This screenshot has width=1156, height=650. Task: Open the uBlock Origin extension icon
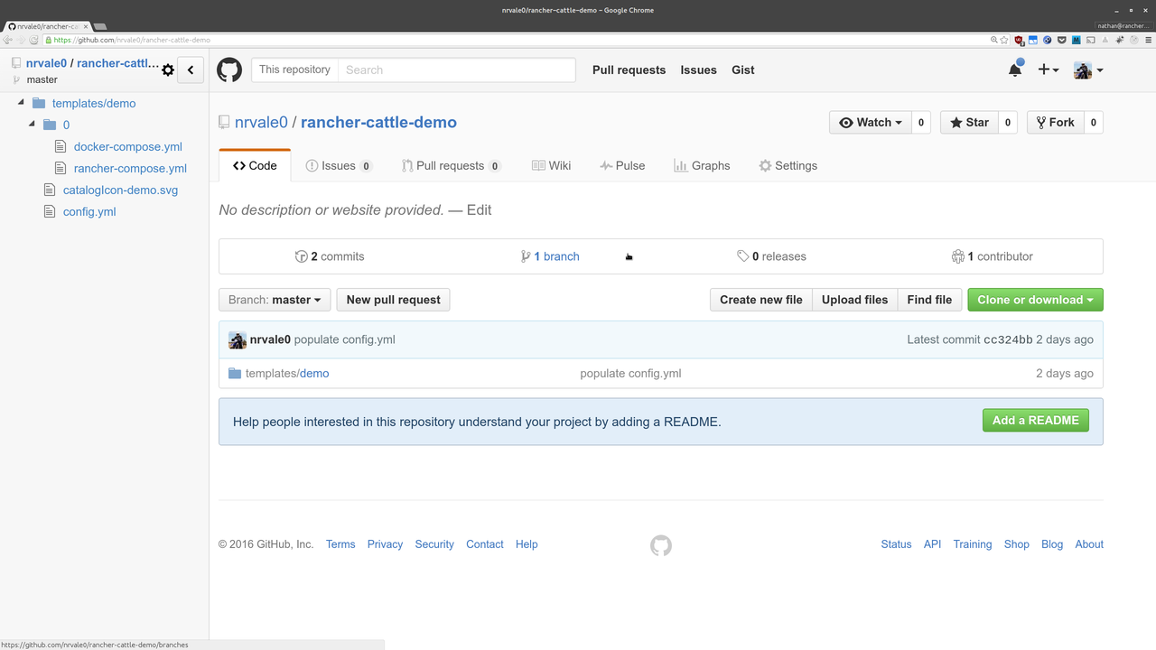click(x=1019, y=40)
